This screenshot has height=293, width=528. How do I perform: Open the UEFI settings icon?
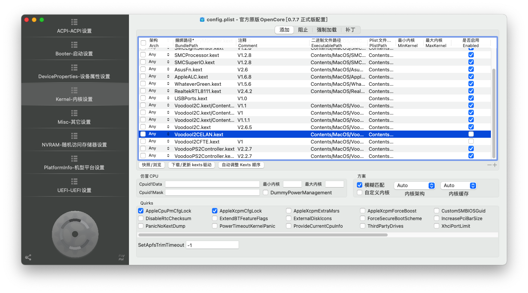pos(74,182)
